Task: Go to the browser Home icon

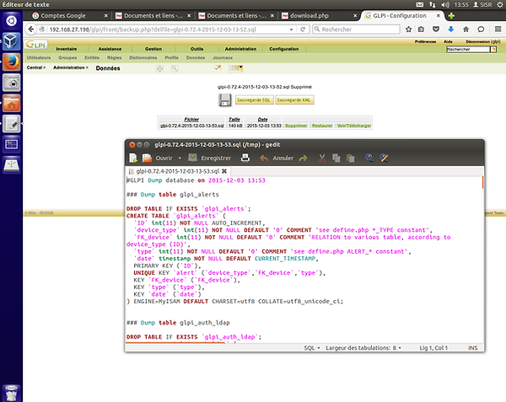Action: pos(466,29)
